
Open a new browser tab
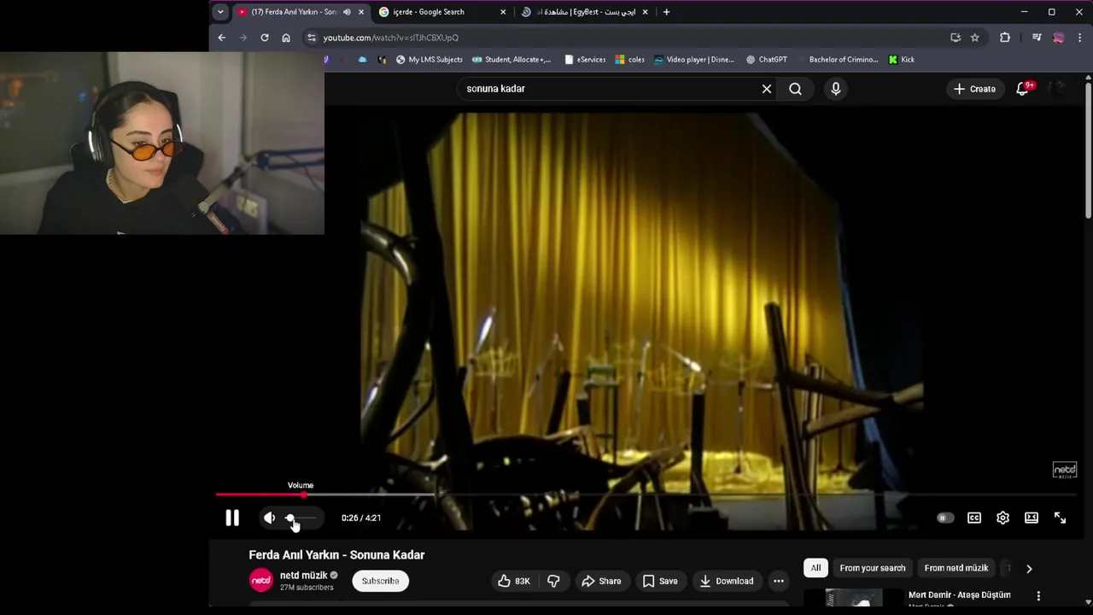(667, 12)
